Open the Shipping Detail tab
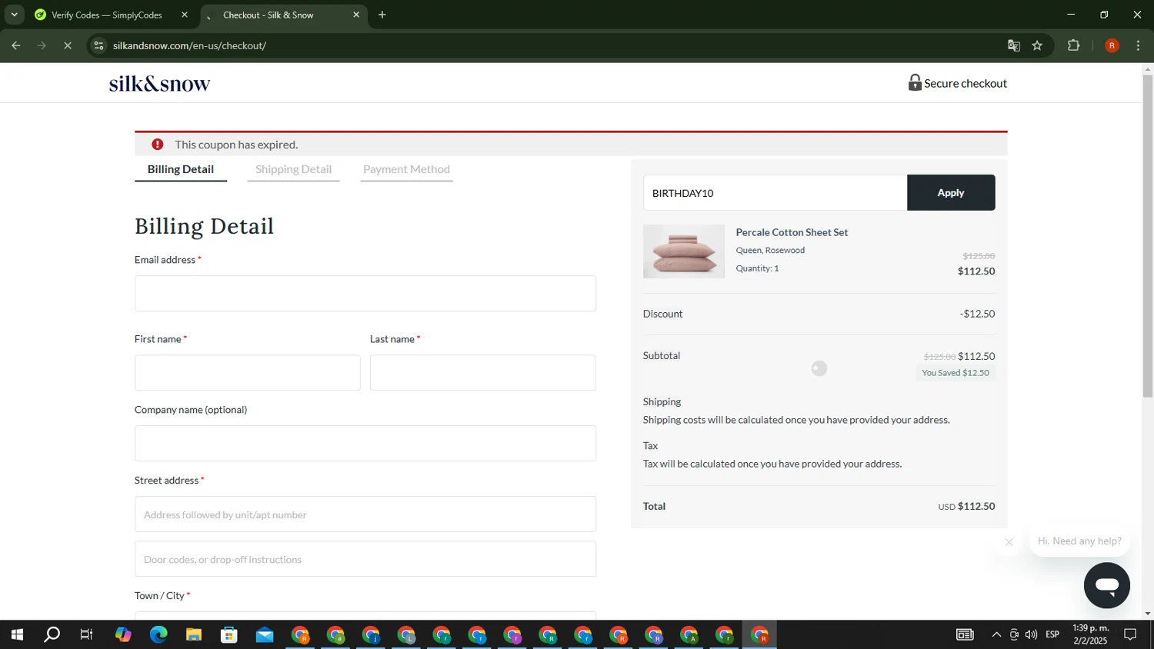 (293, 169)
